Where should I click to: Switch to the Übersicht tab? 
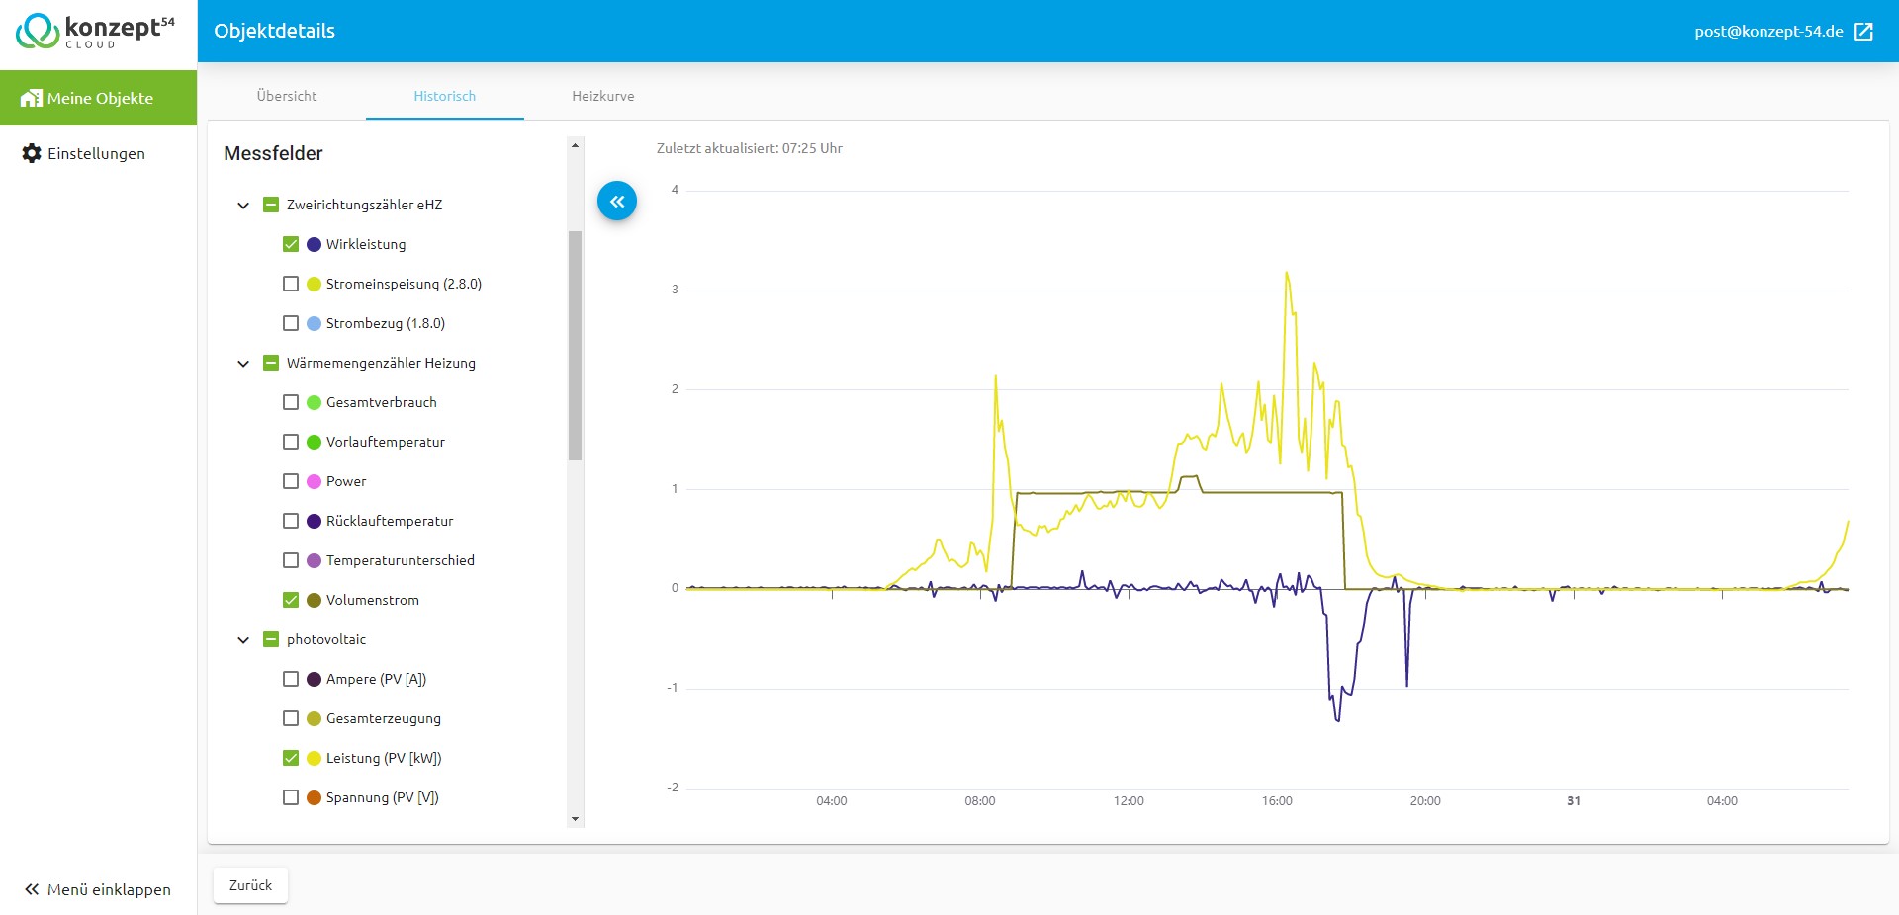(287, 96)
